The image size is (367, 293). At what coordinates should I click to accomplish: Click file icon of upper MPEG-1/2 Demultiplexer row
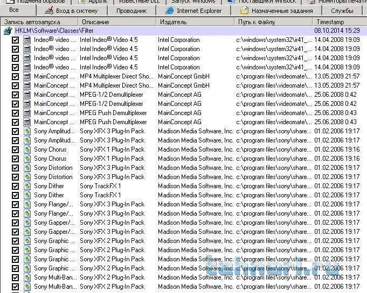click(x=27, y=95)
